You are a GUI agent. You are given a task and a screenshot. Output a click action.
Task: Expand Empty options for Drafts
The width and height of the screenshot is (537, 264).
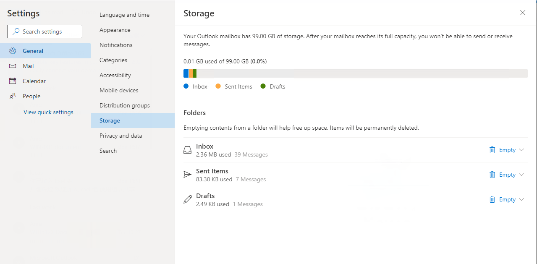pyautogui.click(x=521, y=199)
